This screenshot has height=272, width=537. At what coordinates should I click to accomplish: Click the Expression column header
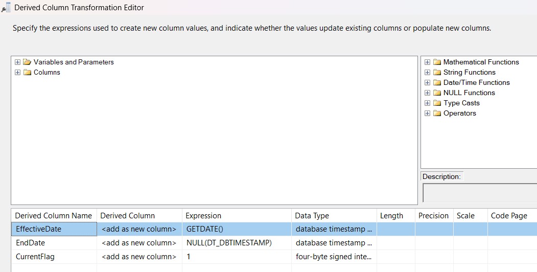pos(203,216)
